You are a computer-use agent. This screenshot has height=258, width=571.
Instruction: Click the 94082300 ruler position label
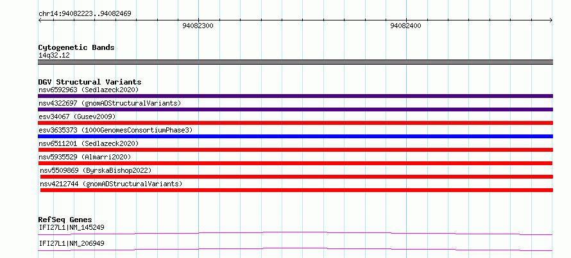[x=198, y=26]
